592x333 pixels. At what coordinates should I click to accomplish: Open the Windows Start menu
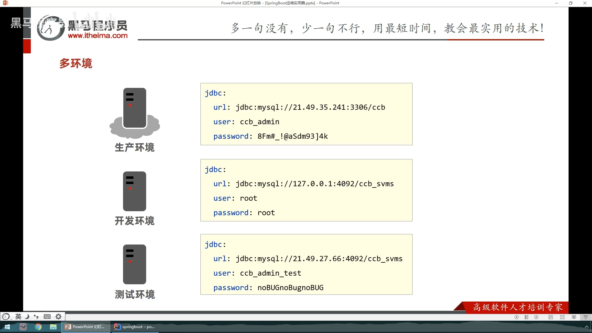7,327
